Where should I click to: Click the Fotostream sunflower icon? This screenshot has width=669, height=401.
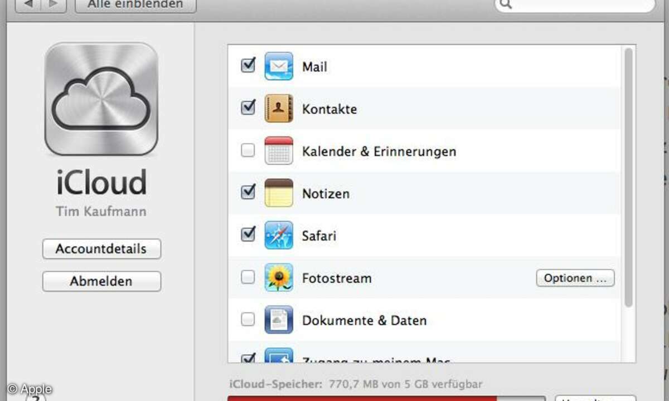click(279, 278)
